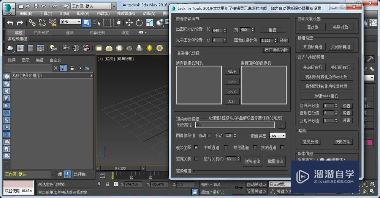Open the 全部 selection filter dropdown
The height and width of the screenshot is (198, 380).
coord(70,22)
